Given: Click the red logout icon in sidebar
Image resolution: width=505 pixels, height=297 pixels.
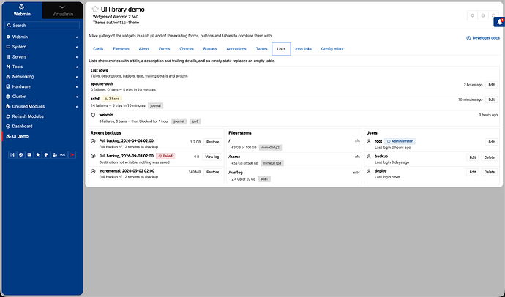Looking at the screenshot, I should click(x=72, y=155).
